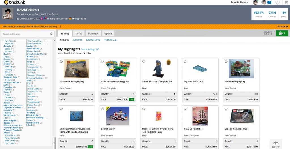Open the shopping cart icon in header
Viewport: 290px width, 149px height.
click(x=286, y=3)
